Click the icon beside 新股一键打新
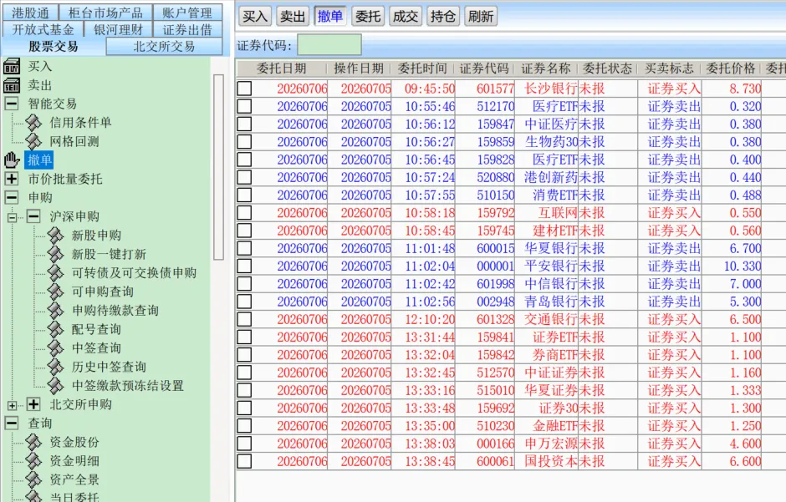 coord(56,254)
